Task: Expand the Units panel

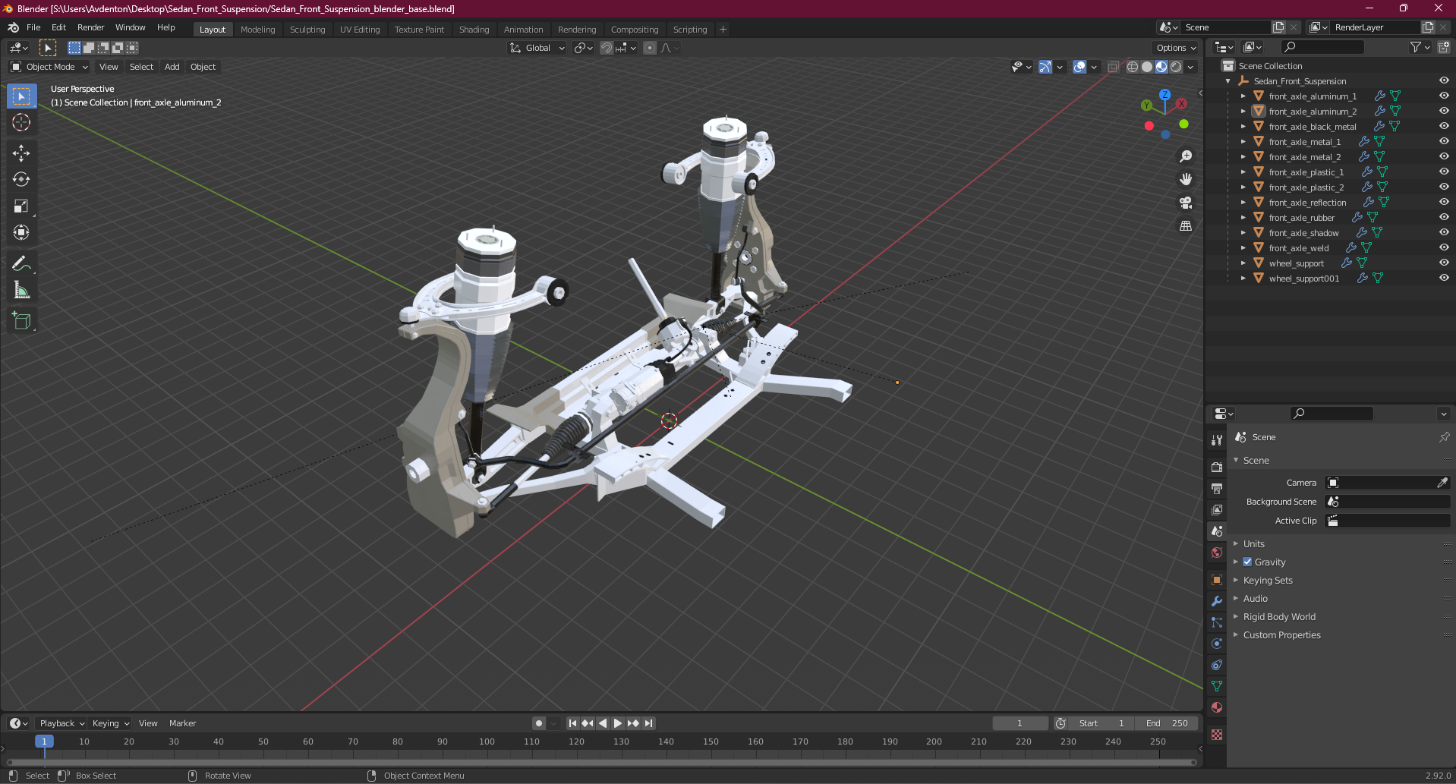Action: pyautogui.click(x=1253, y=544)
